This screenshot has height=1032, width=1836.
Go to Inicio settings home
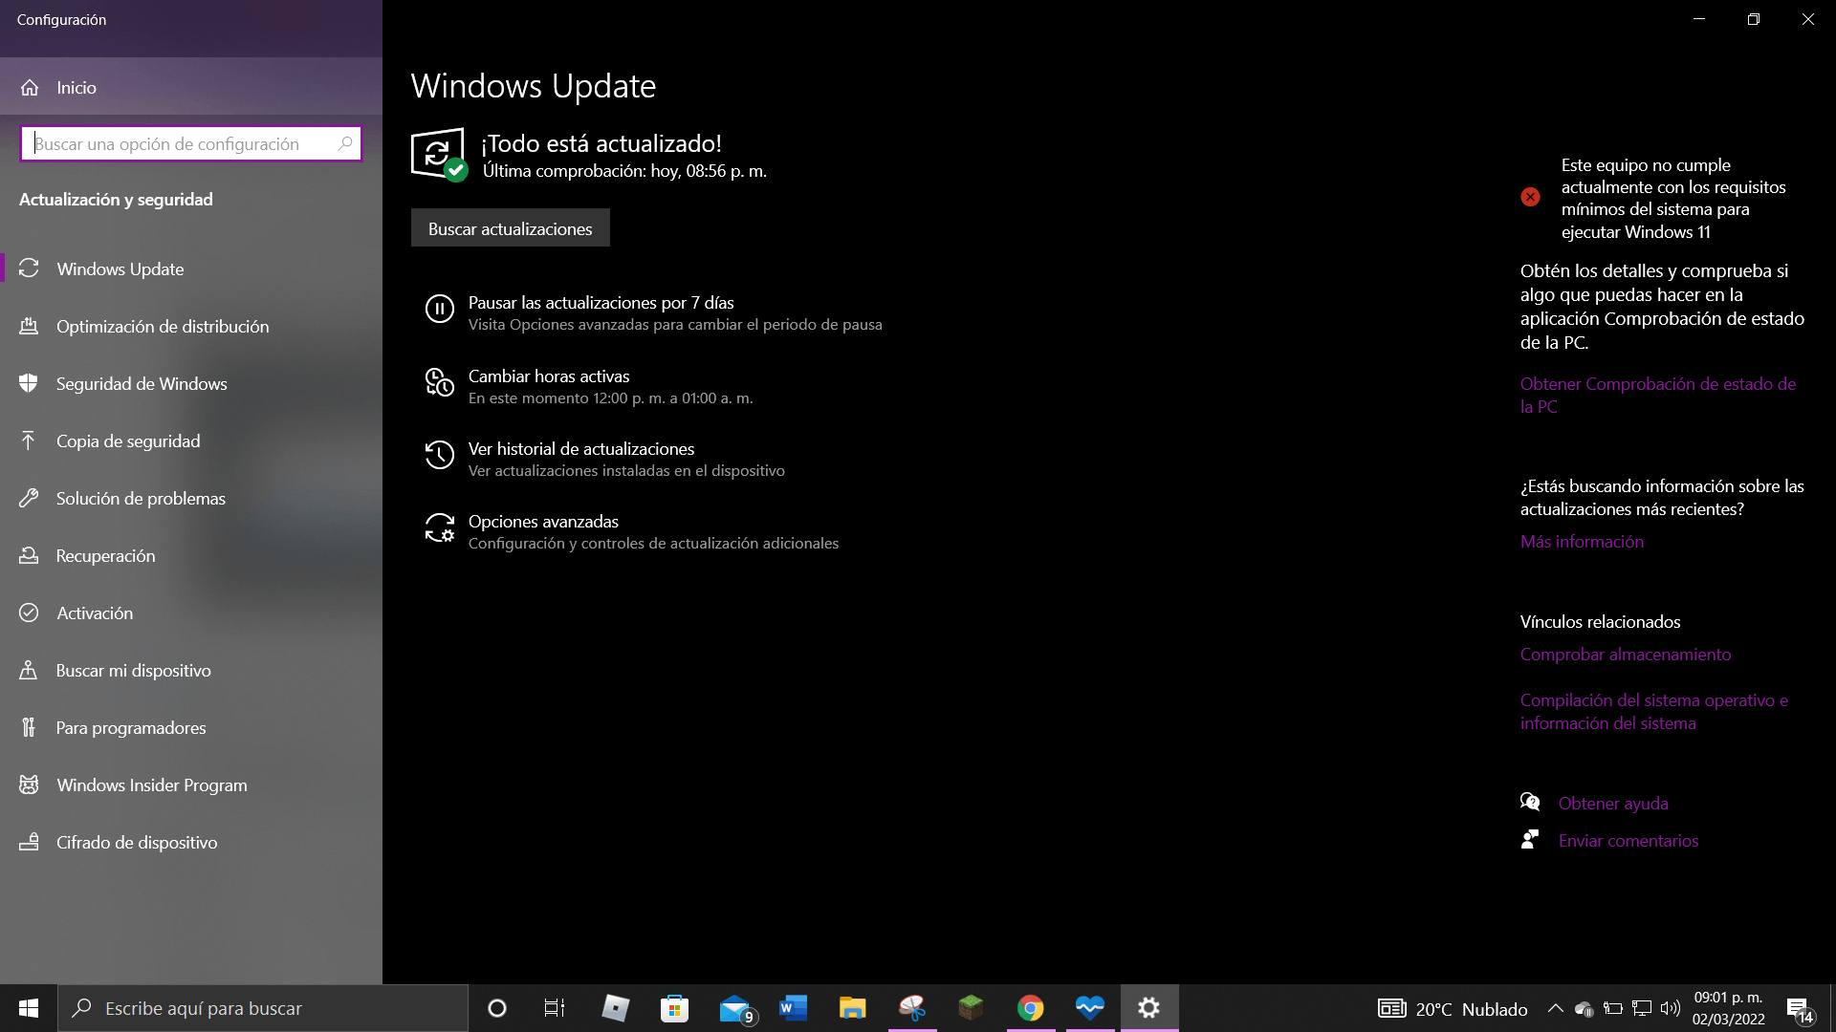coord(76,87)
